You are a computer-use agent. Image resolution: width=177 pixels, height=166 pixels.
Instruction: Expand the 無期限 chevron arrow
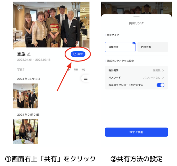[x=163, y=70]
